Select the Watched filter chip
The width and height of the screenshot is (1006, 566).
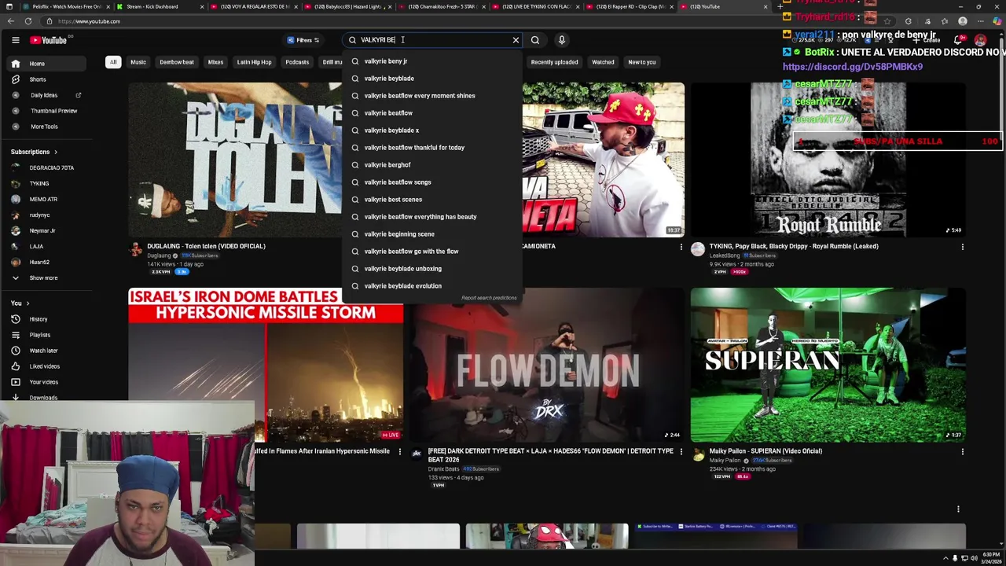603,62
